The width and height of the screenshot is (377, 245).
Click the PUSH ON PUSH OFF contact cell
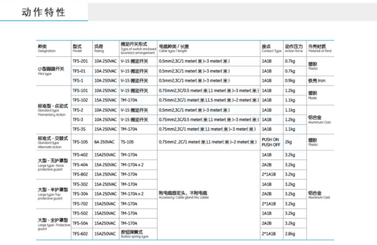271,142
